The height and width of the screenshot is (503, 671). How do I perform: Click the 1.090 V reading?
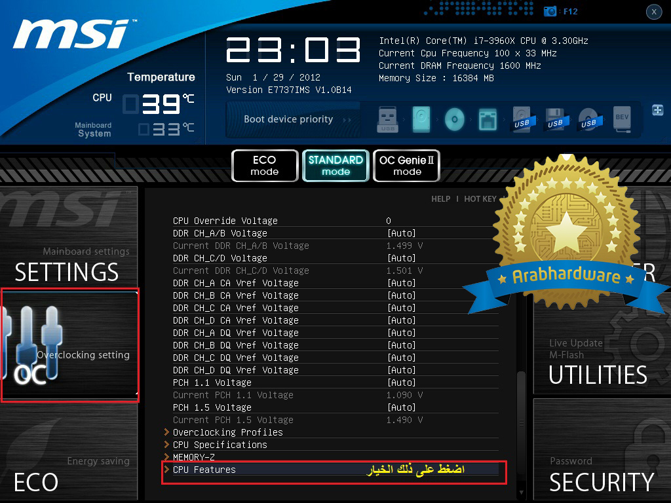pos(404,395)
